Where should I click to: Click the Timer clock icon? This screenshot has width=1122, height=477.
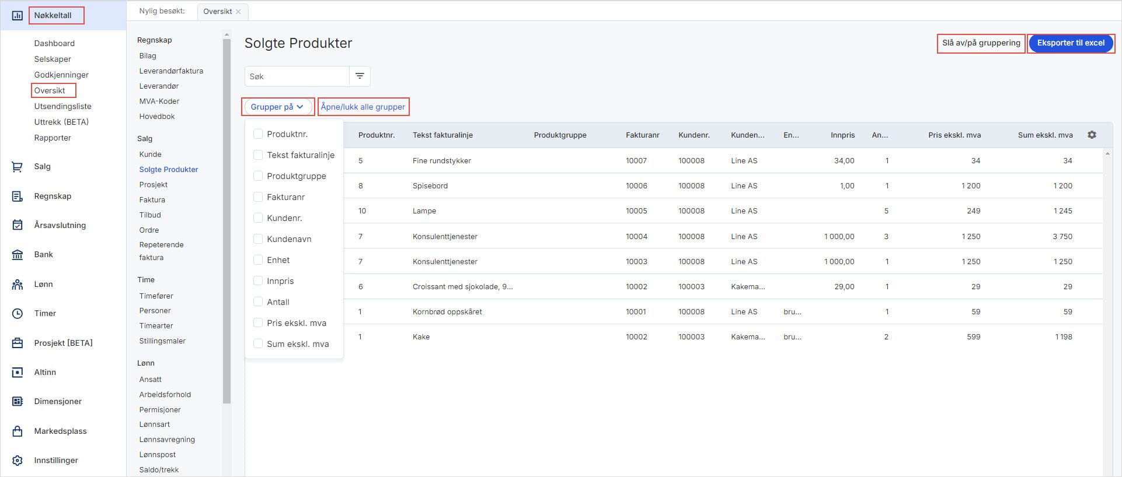tap(18, 314)
